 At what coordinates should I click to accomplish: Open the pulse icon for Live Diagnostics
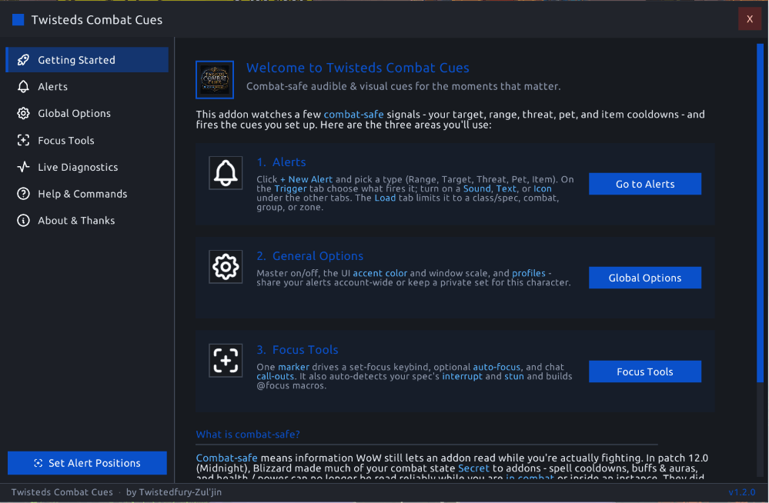(x=23, y=167)
